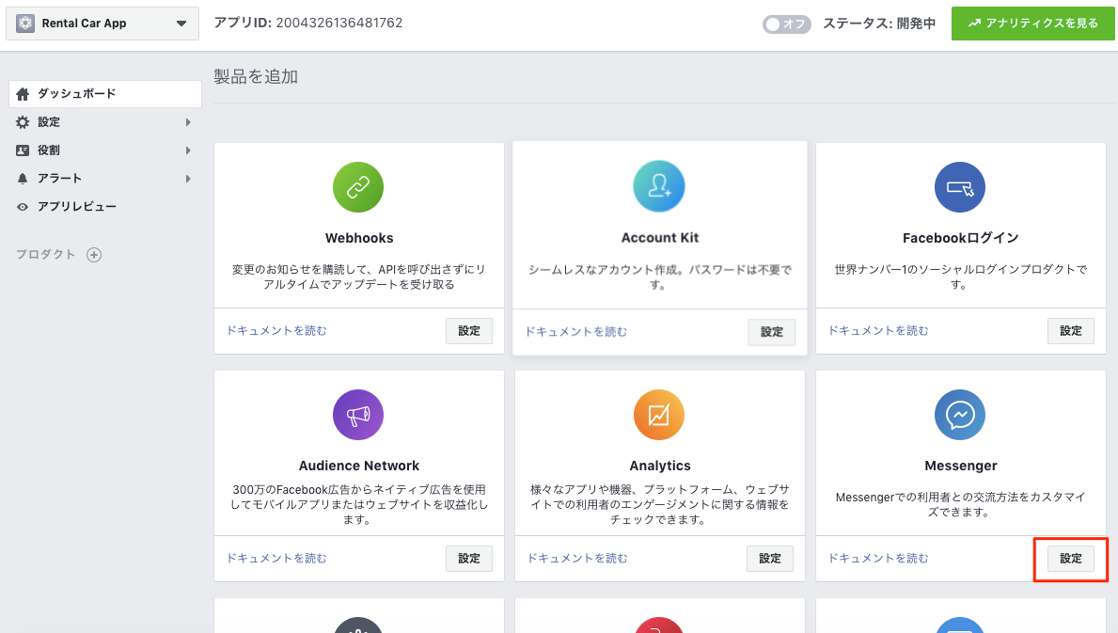
Task: Click the Webhooks green link icon
Action: point(358,187)
